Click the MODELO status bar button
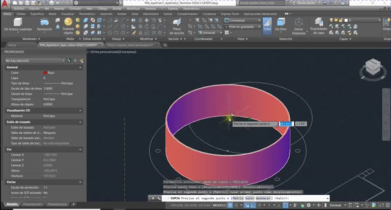Screen dimensions: 391x210 219,205
